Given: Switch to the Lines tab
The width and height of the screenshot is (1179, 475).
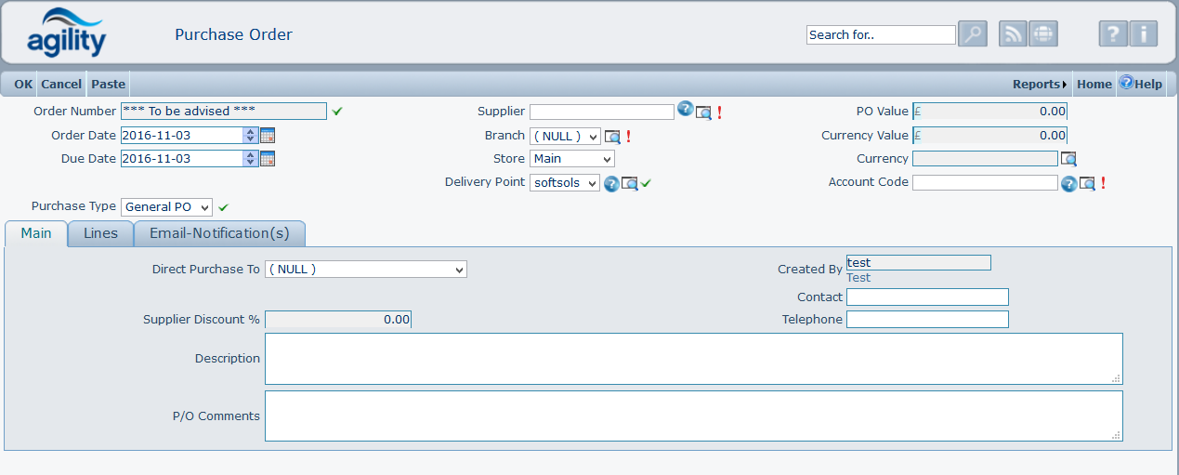Looking at the screenshot, I should pos(100,233).
